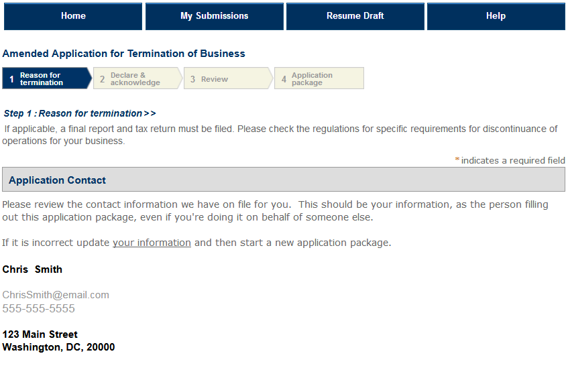Click the Step 1 : Reason for termination heading

tap(73, 113)
